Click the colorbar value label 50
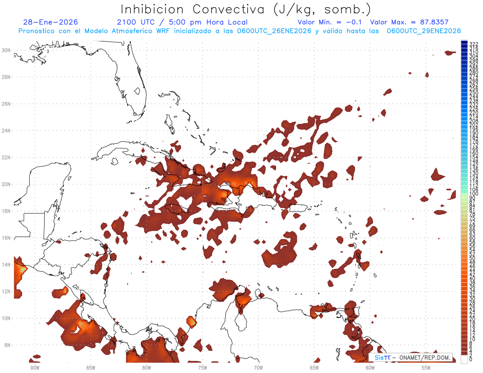This screenshot has width=483, height=373. (473, 259)
